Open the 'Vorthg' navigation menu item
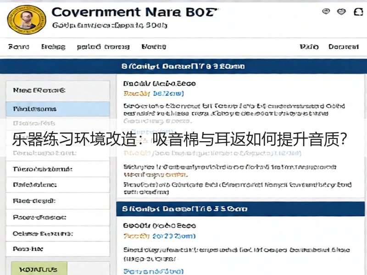Screen dimensions: 367x275 [x=154, y=47]
